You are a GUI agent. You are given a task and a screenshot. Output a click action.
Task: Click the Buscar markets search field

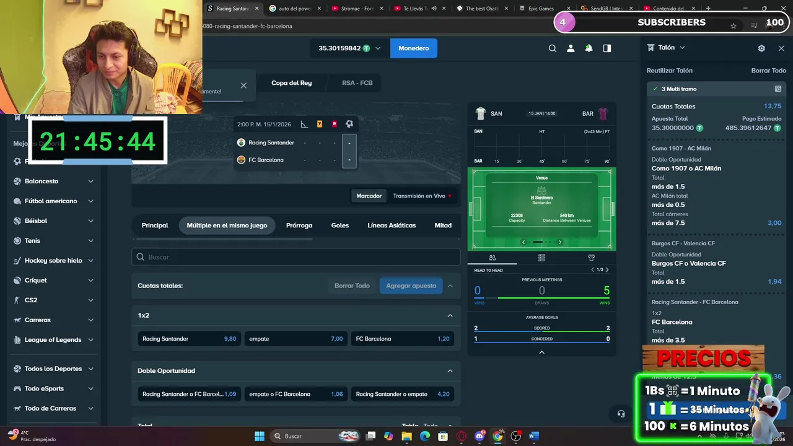click(296, 257)
